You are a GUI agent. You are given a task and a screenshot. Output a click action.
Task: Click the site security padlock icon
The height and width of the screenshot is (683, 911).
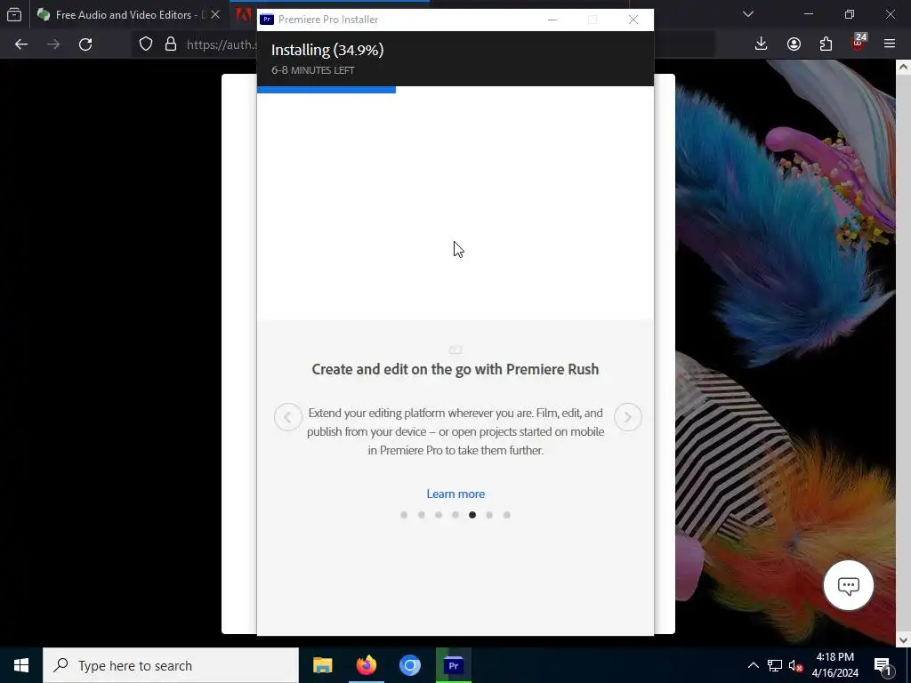point(171,44)
